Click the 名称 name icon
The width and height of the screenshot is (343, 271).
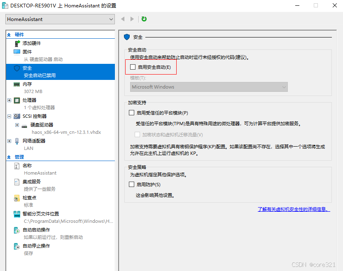17,166
